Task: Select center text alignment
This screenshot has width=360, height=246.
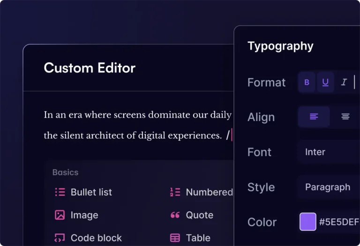Action: coord(345,116)
